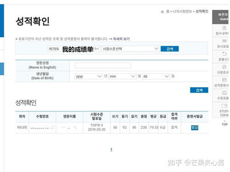Click 발급 certificate issue button
The image size is (230, 172).
pyautogui.click(x=195, y=128)
